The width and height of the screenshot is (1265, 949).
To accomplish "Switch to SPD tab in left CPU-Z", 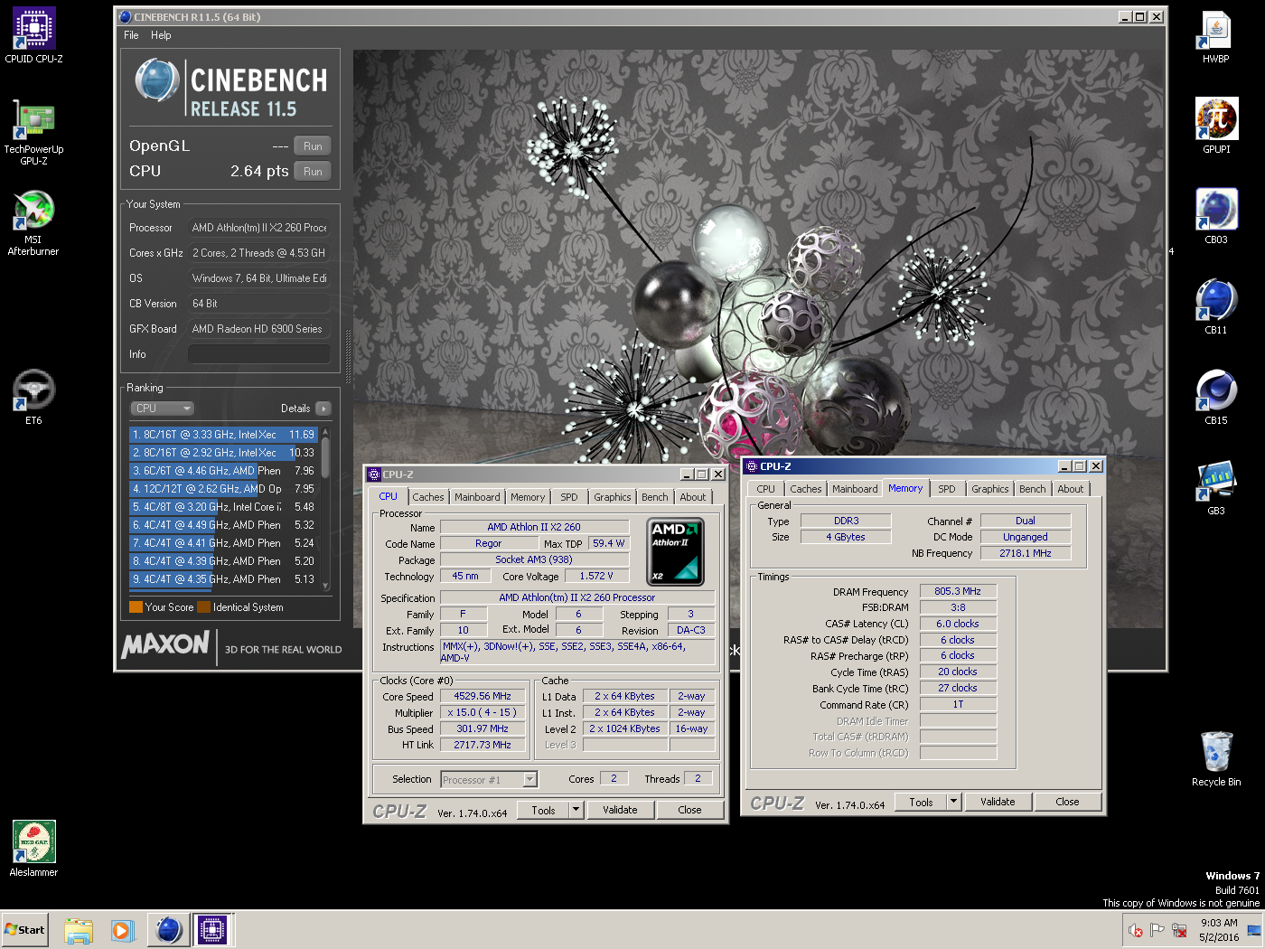I will 569,497.
